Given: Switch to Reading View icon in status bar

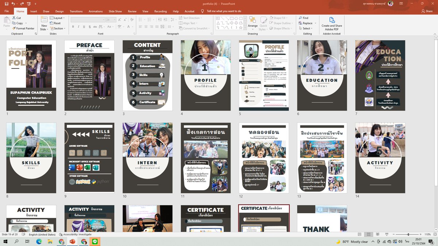Looking at the screenshot, I should tap(377, 235).
